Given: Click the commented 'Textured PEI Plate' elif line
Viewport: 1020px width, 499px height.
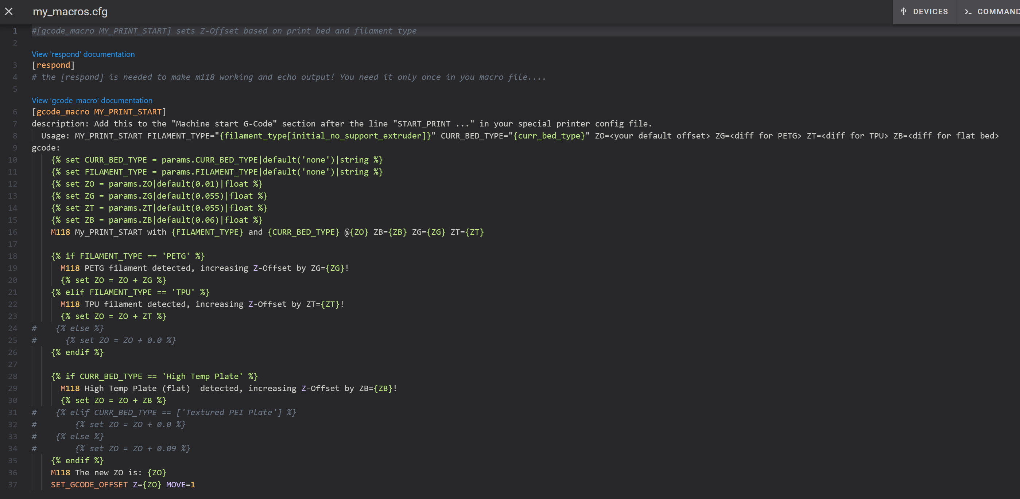Looking at the screenshot, I should (164, 413).
